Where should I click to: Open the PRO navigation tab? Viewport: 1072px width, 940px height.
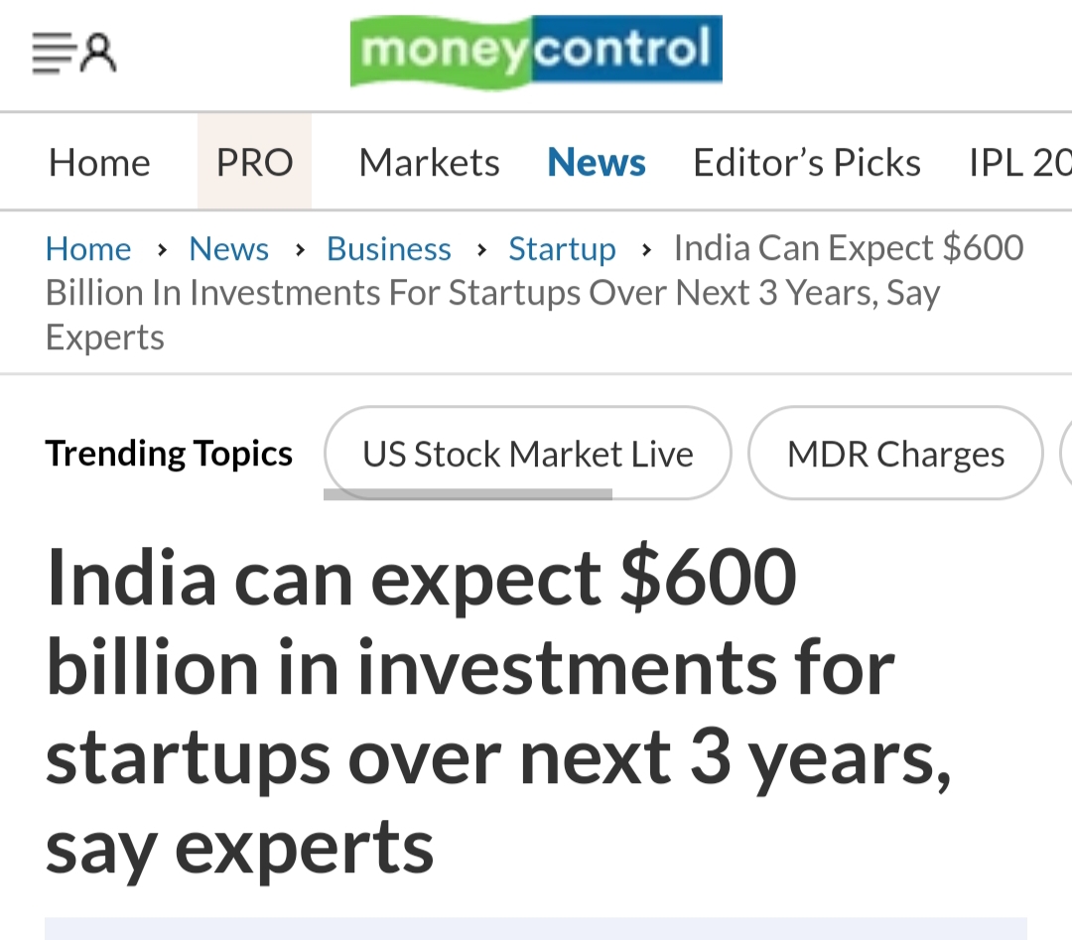(x=254, y=163)
